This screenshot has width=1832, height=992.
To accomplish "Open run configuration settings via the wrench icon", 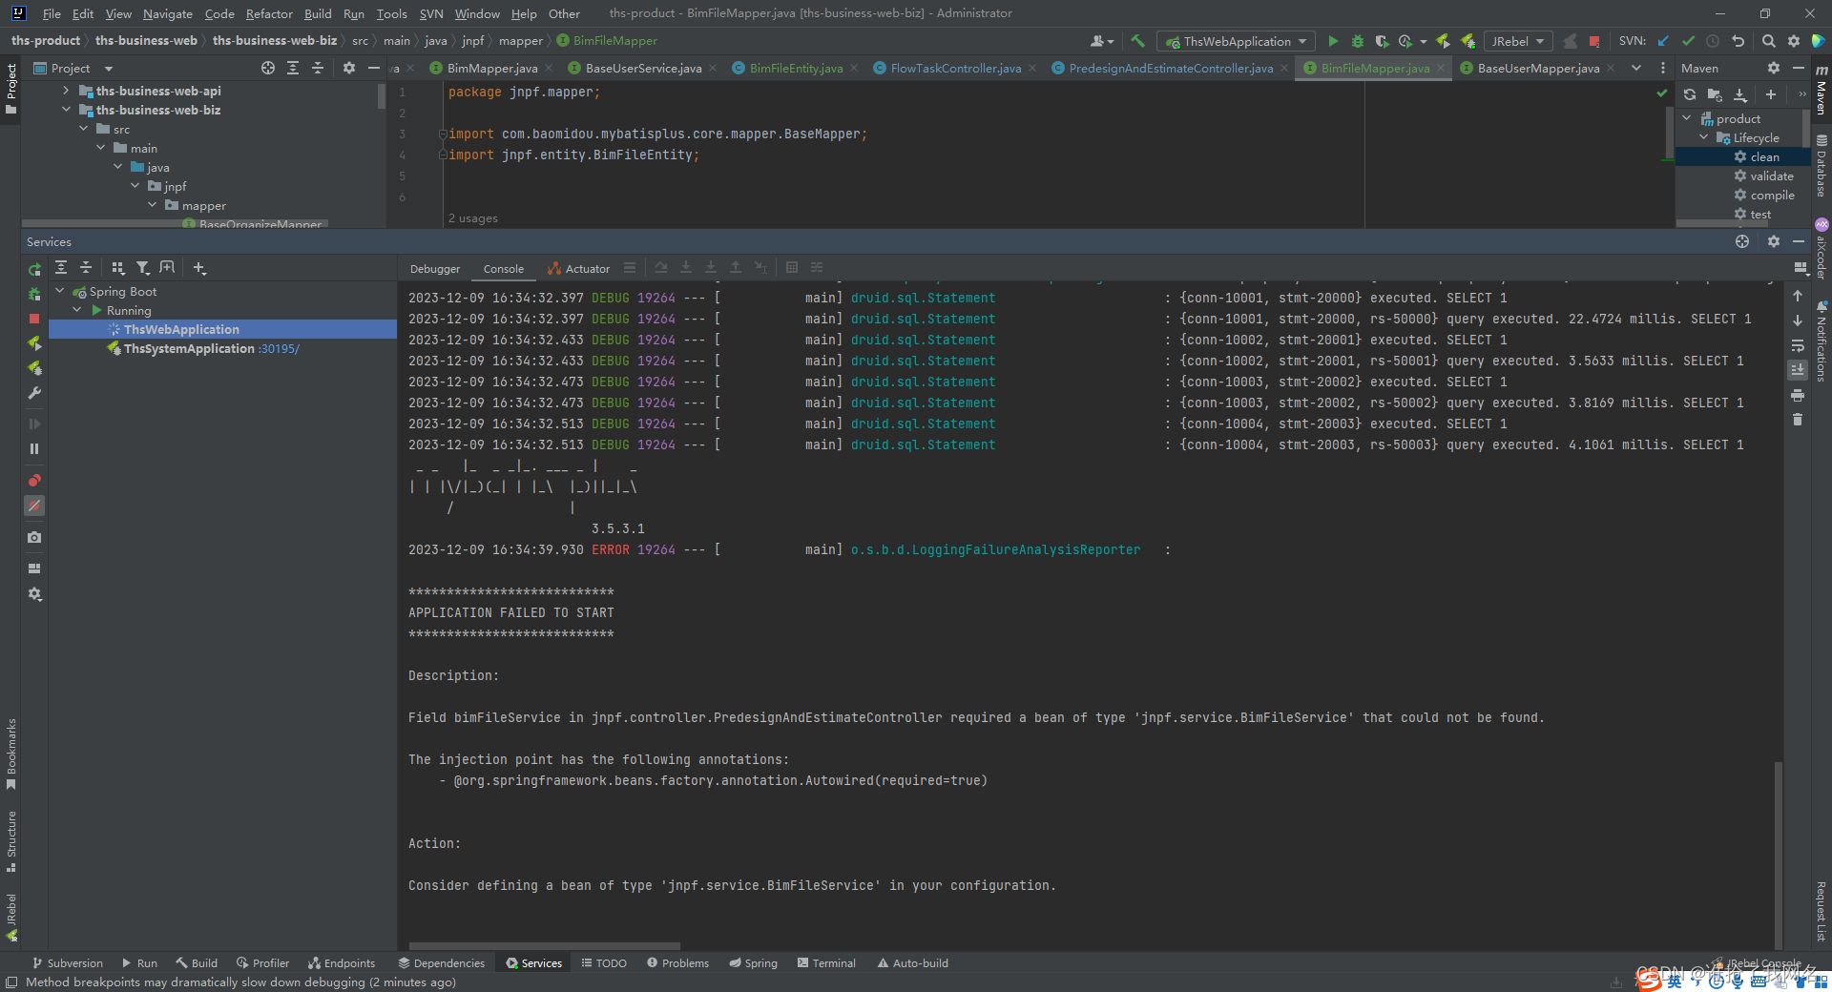I will pos(34,393).
